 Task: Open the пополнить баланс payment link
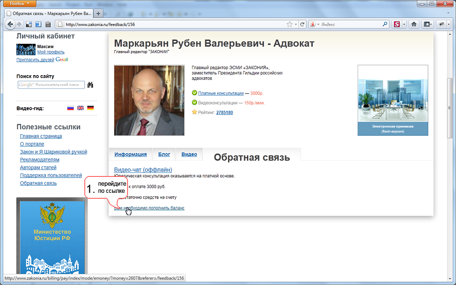(x=151, y=208)
